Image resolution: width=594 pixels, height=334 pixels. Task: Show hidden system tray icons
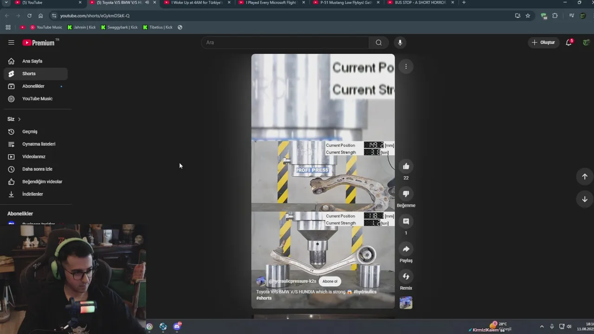tap(542, 327)
